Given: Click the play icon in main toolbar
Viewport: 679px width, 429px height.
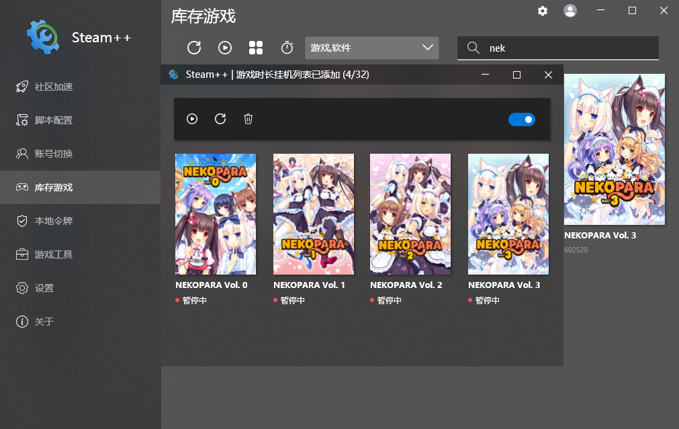Looking at the screenshot, I should click(x=225, y=48).
